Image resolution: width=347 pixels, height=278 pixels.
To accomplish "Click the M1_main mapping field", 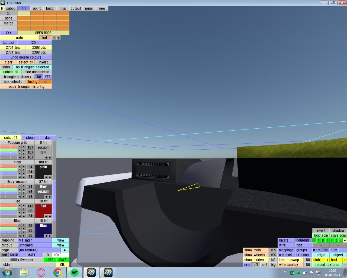I will pyautogui.click(x=35, y=240).
